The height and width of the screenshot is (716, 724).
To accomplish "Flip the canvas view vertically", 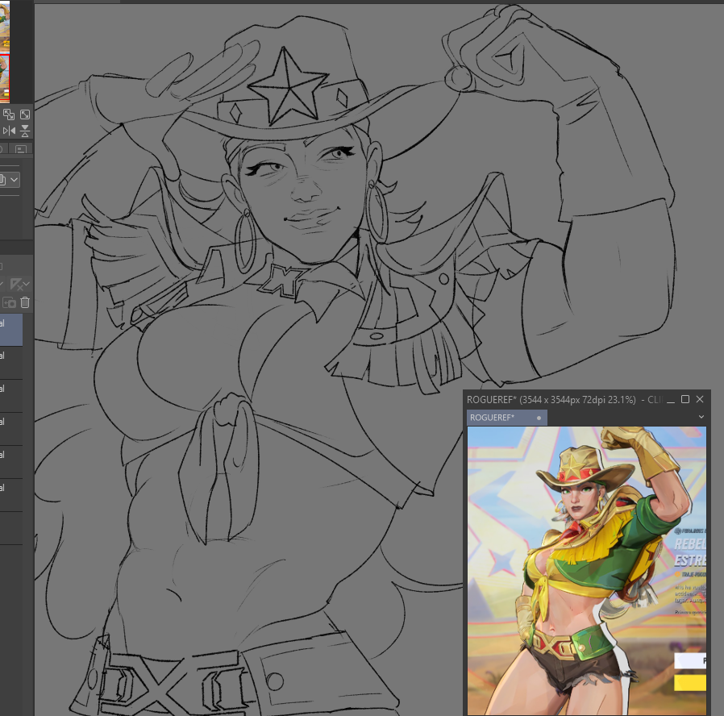I will [x=25, y=131].
